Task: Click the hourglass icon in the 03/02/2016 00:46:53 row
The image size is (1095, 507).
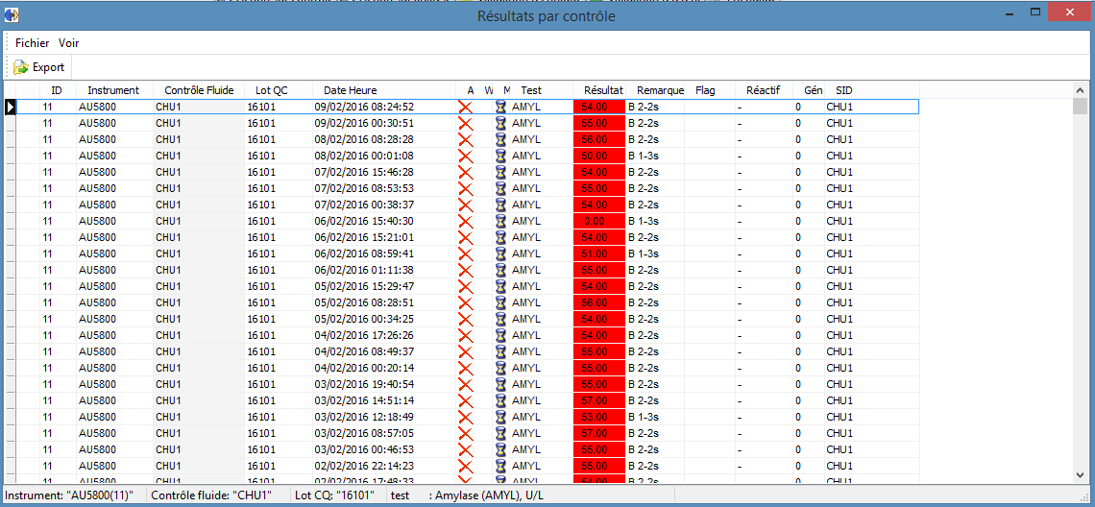Action: coord(500,449)
